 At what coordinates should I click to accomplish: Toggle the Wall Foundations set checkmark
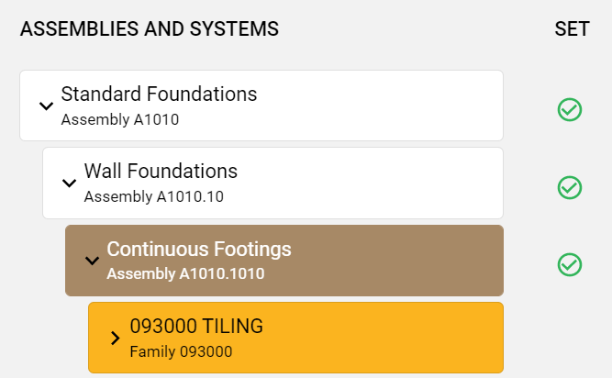coord(570,187)
